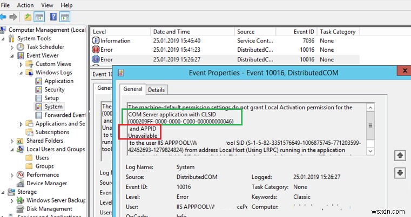Show next event with down arrow button
The height and width of the screenshot is (217, 411).
pos(400,173)
